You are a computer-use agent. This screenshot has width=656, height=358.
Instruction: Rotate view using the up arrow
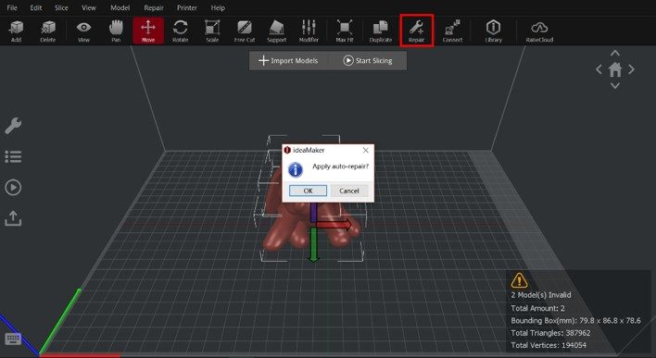[x=615, y=53]
